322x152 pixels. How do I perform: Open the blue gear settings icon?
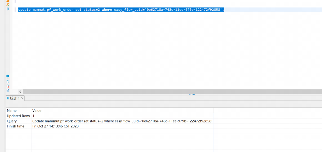pos(8,76)
